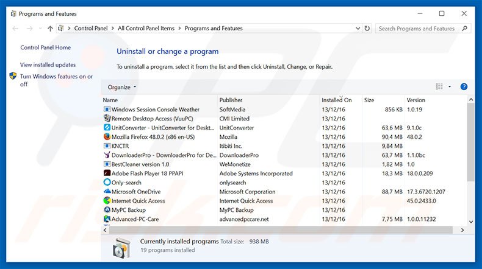The image size is (482, 269).
Task: Click the Windows Session Console Weather icon
Action: 107,109
